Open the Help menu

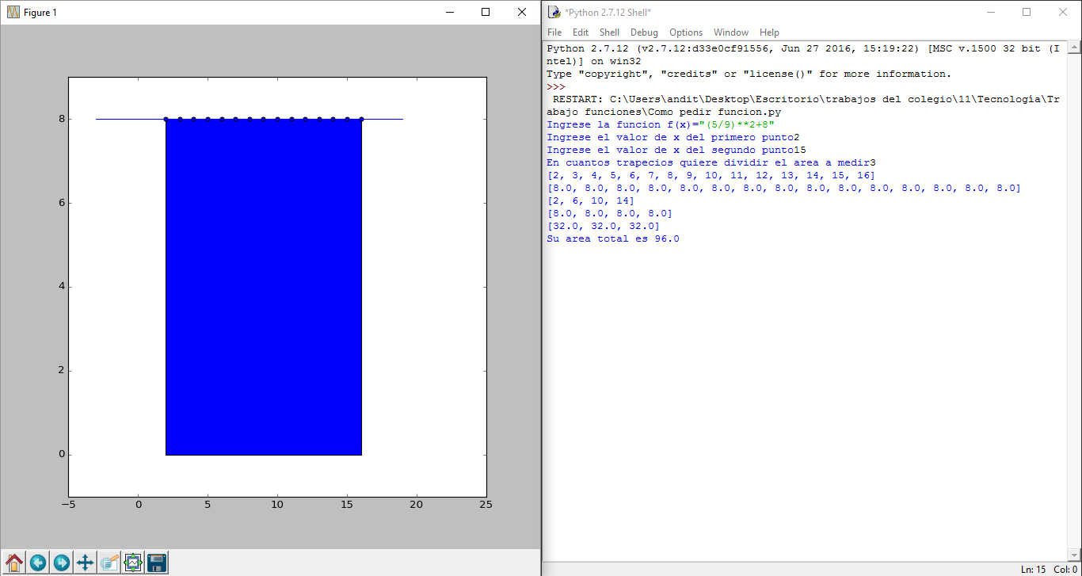(x=769, y=32)
